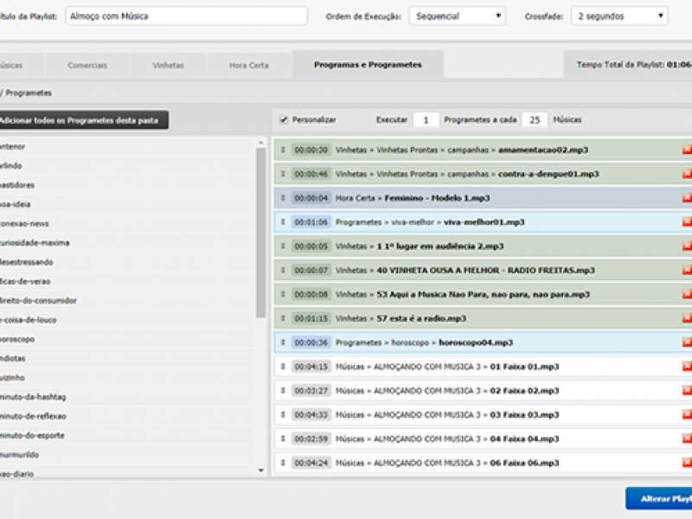The image size is (692, 519).
Task: Remove 57 esta é a radio.mp3 via red X
Action: click(x=687, y=318)
